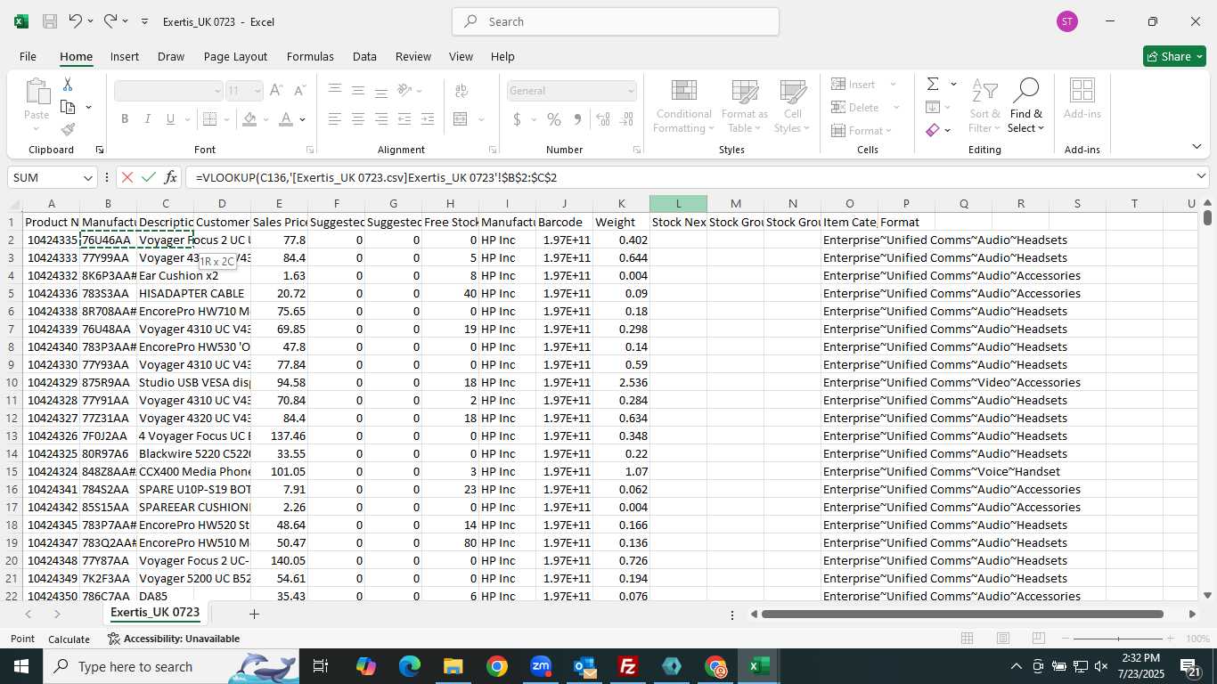Click the Merge and Center icon
This screenshot has width=1217, height=684.
461,119
